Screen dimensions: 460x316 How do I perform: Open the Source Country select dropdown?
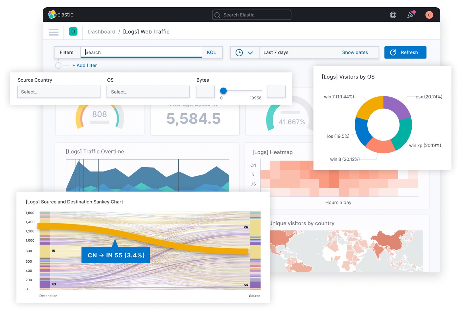pos(59,92)
